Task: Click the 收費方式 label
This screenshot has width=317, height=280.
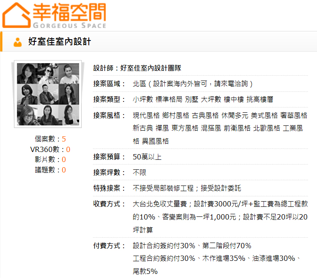Action: [x=110, y=204]
